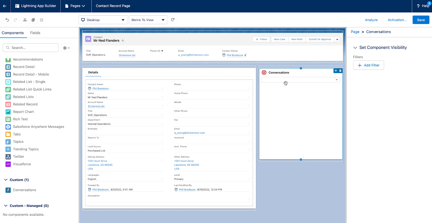Image resolution: width=432 pixels, height=223 pixels.
Task: Click Lightning App Builder header item
Action: 36,6
